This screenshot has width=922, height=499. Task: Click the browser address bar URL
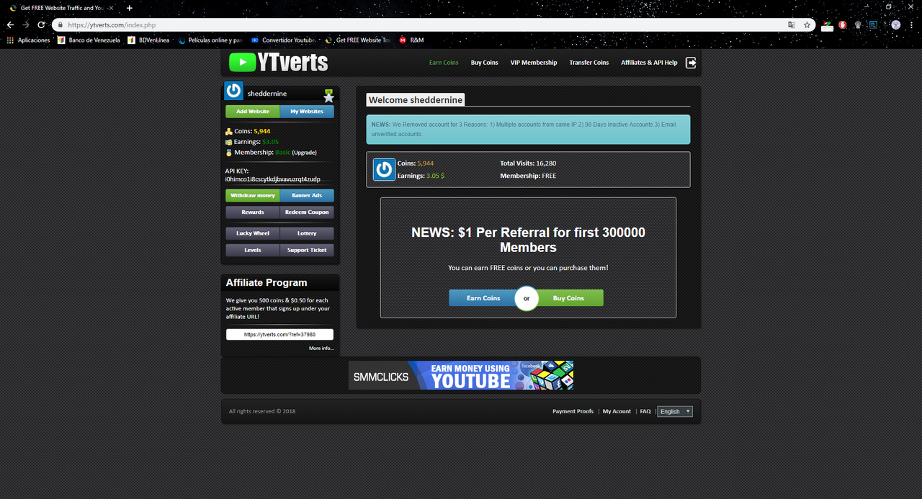point(112,24)
